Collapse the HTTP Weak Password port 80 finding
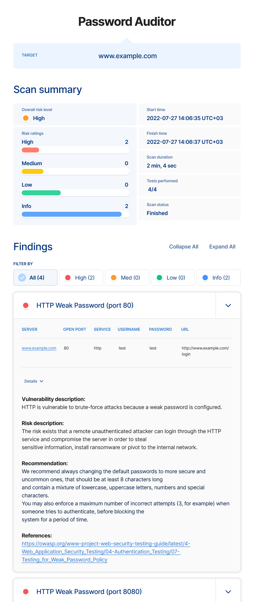The image size is (254, 602). [228, 305]
